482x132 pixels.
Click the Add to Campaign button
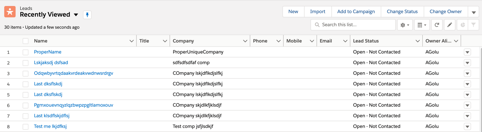click(356, 12)
